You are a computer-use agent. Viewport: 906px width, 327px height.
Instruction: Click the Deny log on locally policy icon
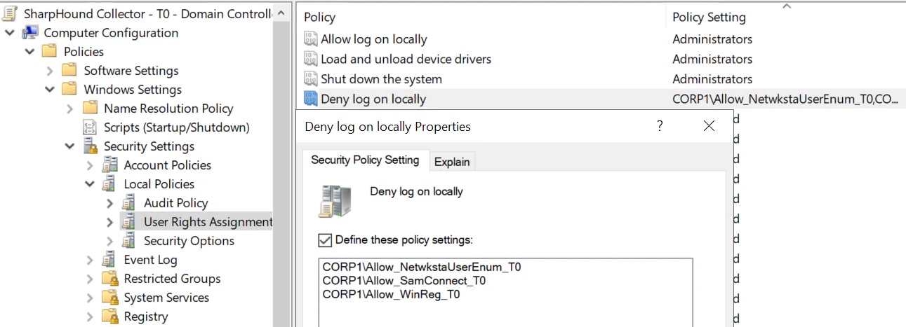tap(310, 99)
